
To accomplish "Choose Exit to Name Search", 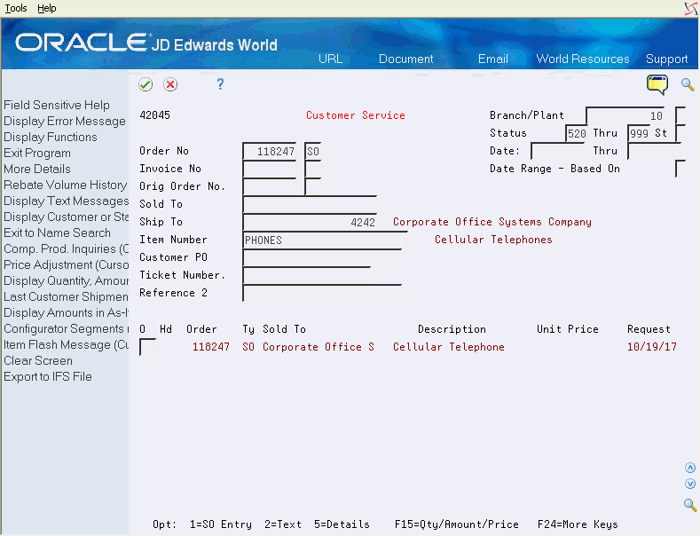I will click(x=57, y=233).
